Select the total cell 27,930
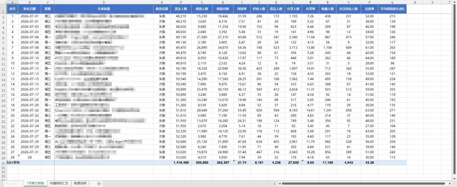Viewport: 457px width, 187px height. 293,163
